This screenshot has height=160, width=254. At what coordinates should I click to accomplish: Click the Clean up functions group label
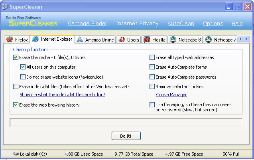[31, 49]
